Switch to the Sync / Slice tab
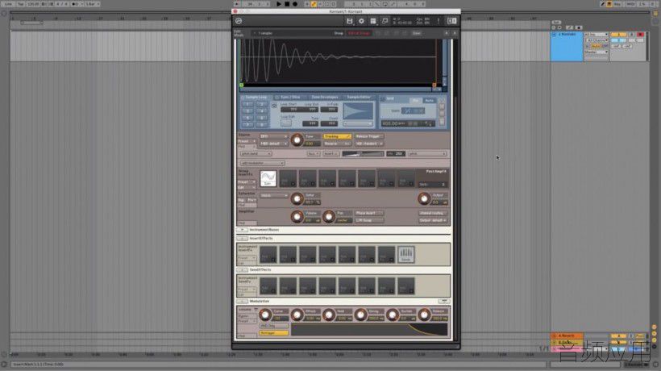 pos(290,98)
